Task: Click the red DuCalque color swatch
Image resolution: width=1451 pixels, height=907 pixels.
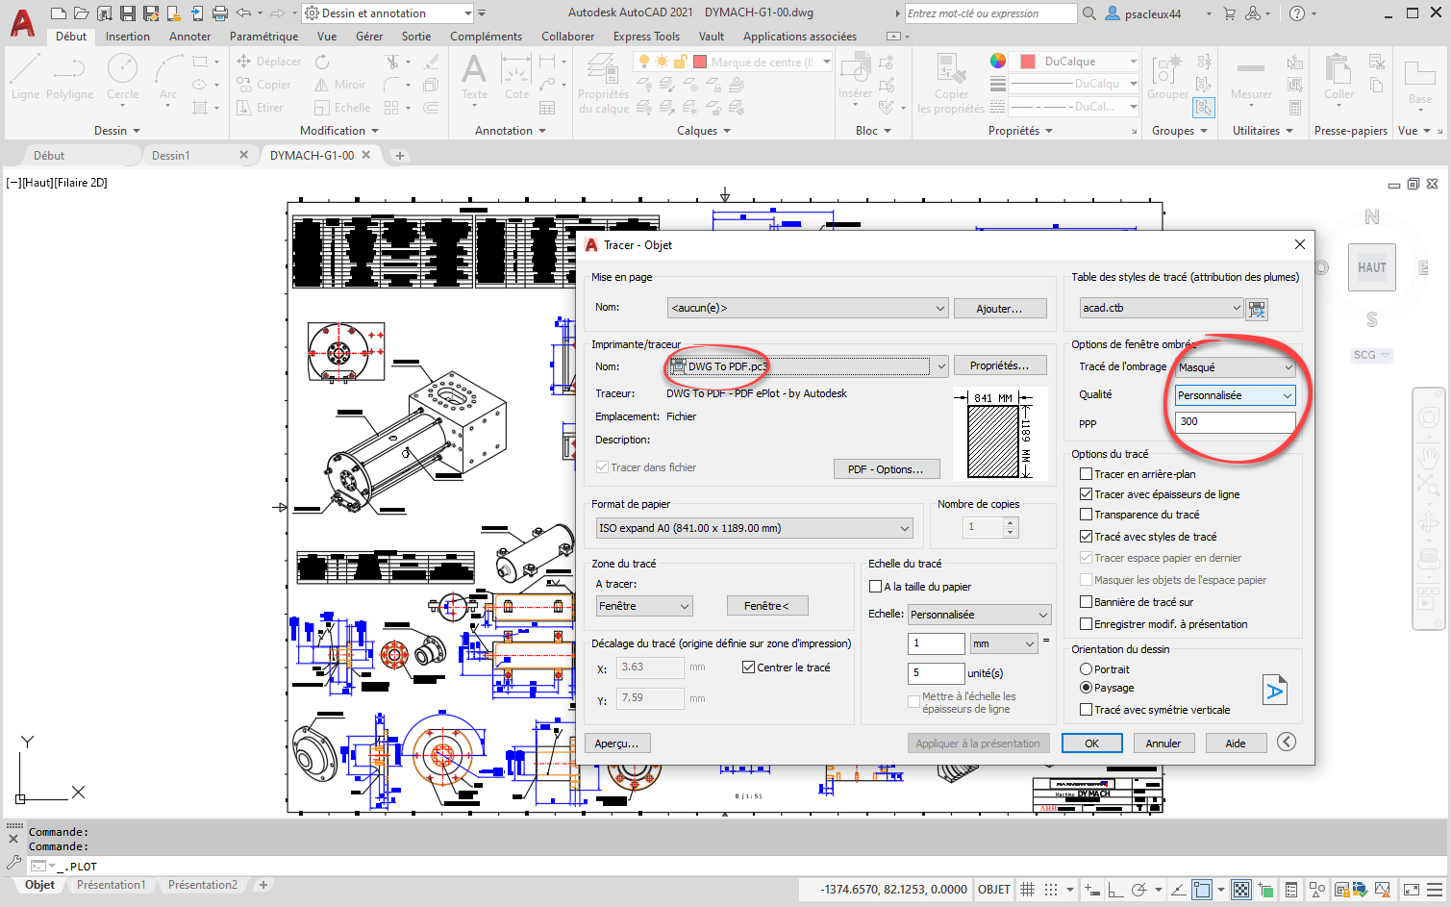Action: [x=1027, y=62]
